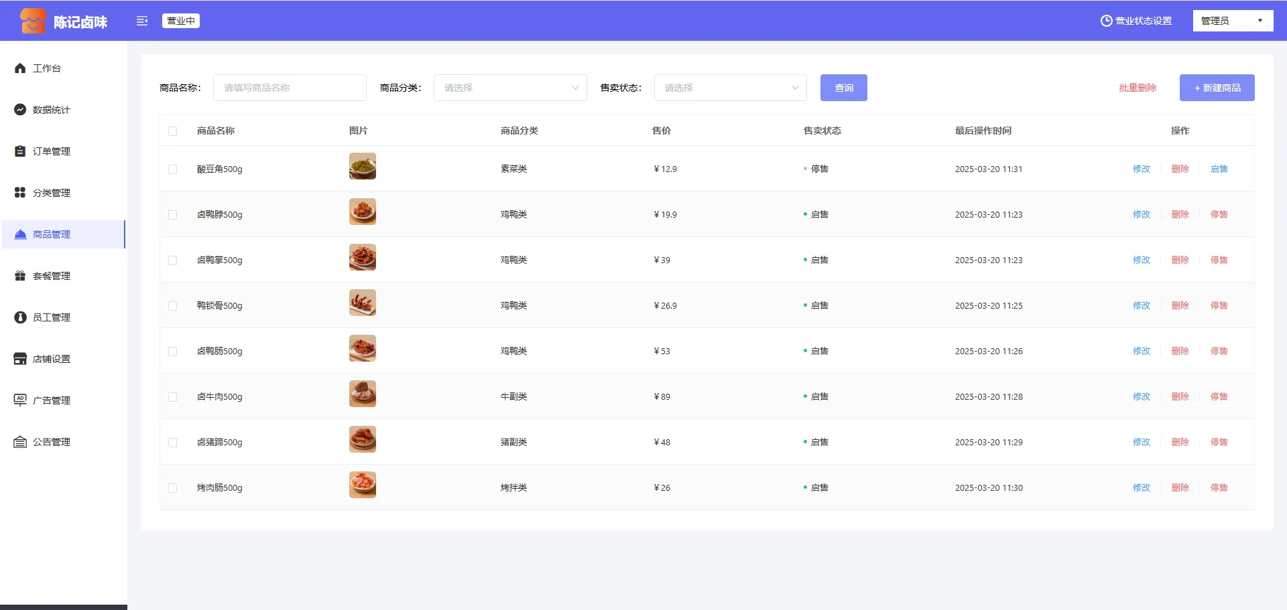The width and height of the screenshot is (1287, 610).
Task: Click the sidebar collapse hamburger icon
Action: pyautogui.click(x=142, y=21)
